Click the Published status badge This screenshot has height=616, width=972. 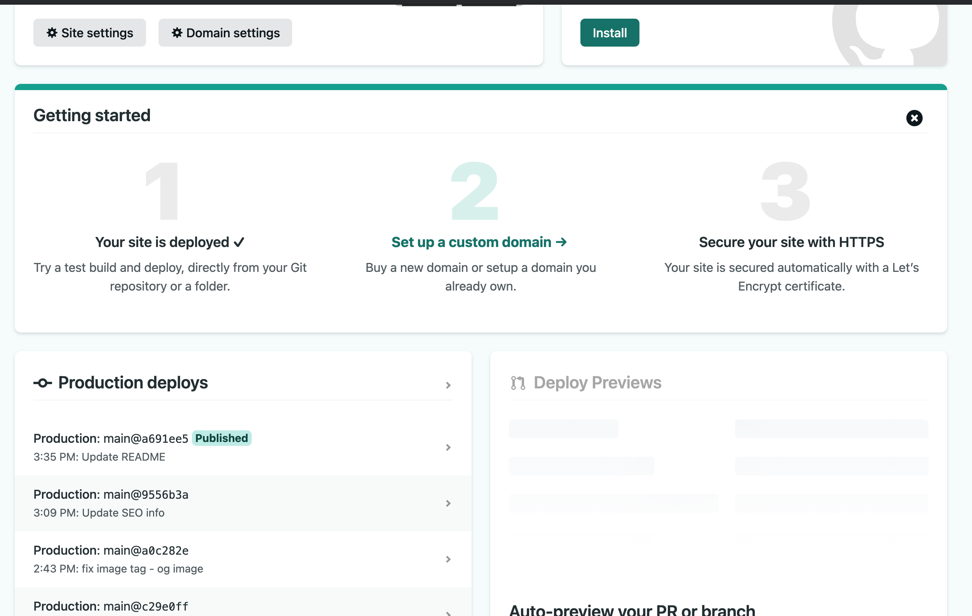pyautogui.click(x=221, y=438)
